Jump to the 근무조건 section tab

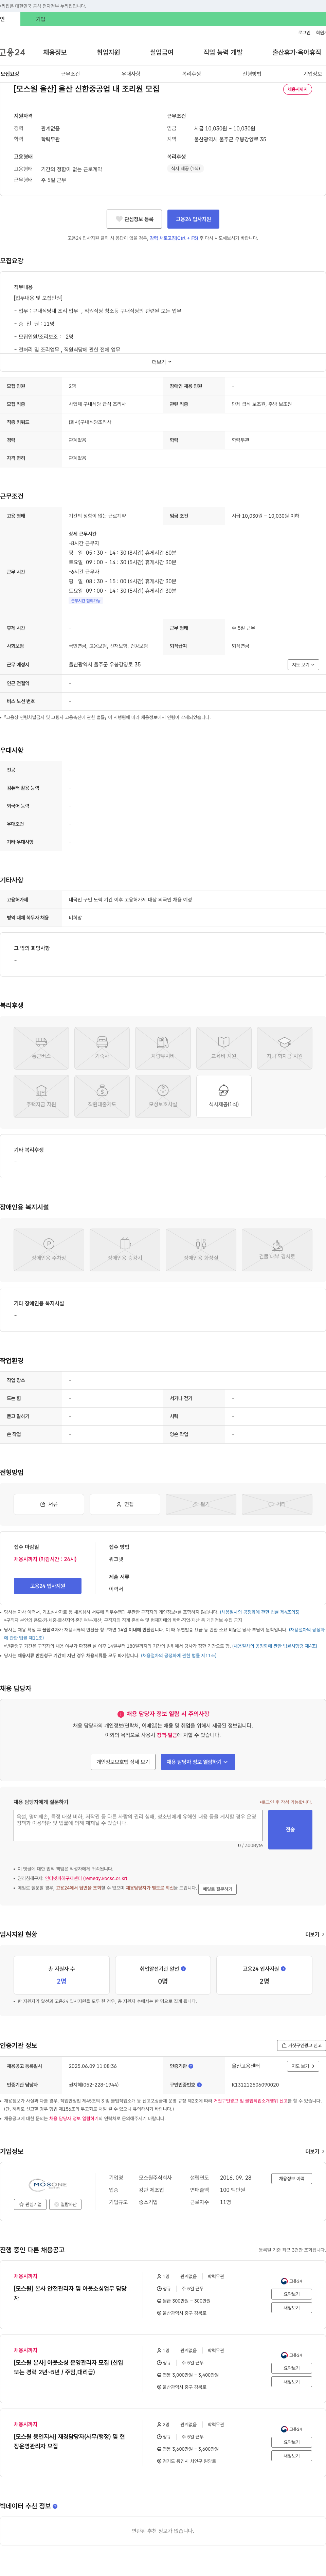tap(70, 74)
